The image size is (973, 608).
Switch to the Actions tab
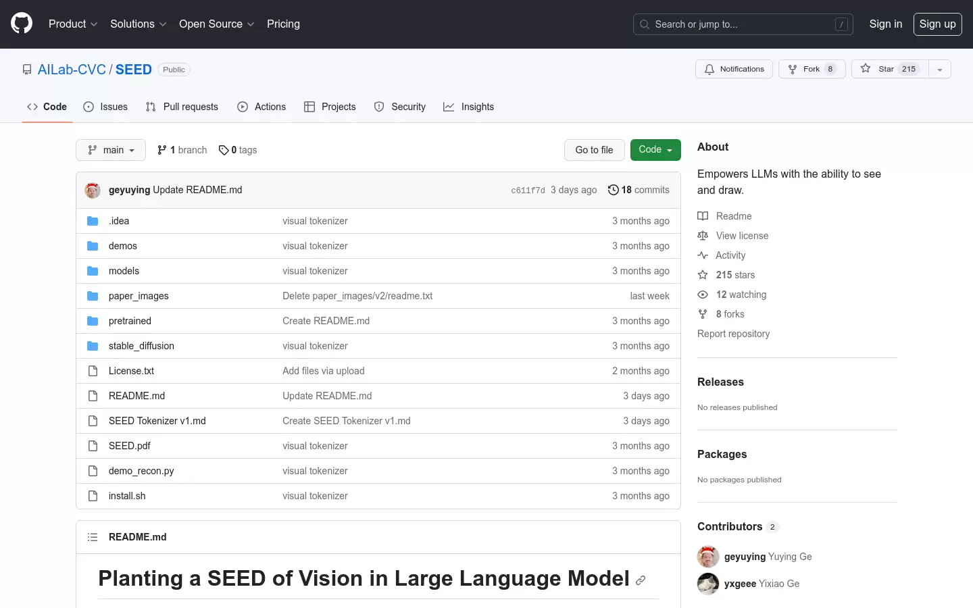click(x=261, y=107)
